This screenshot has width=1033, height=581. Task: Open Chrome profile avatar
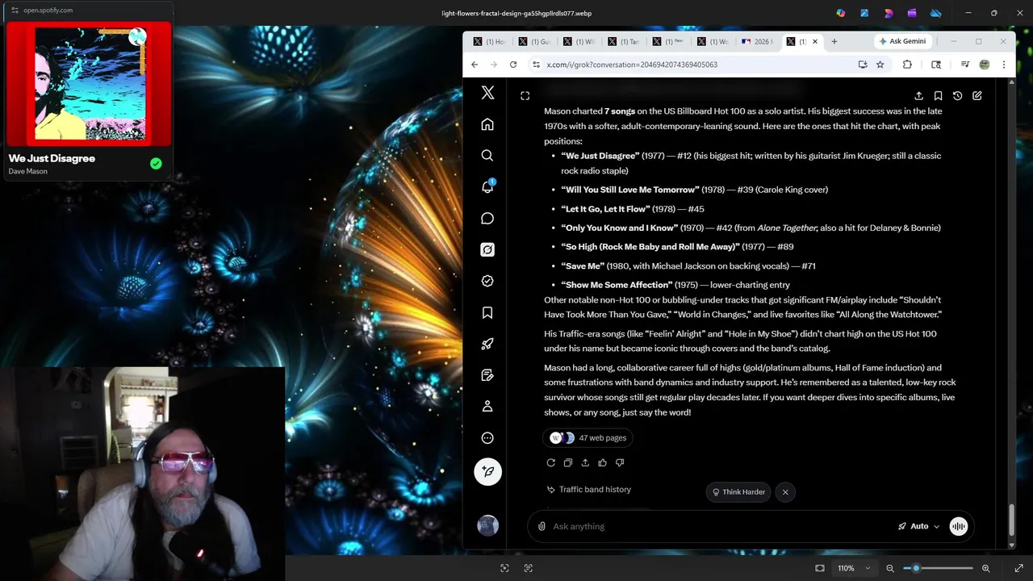pyautogui.click(x=984, y=65)
